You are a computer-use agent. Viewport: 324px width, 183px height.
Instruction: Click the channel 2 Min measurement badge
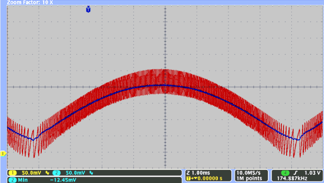tap(12, 180)
